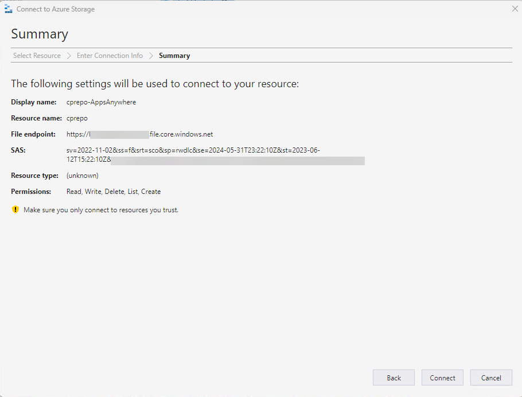Click the chevron before the Summary step
Viewport: 522px width, 397px height.
click(151, 56)
